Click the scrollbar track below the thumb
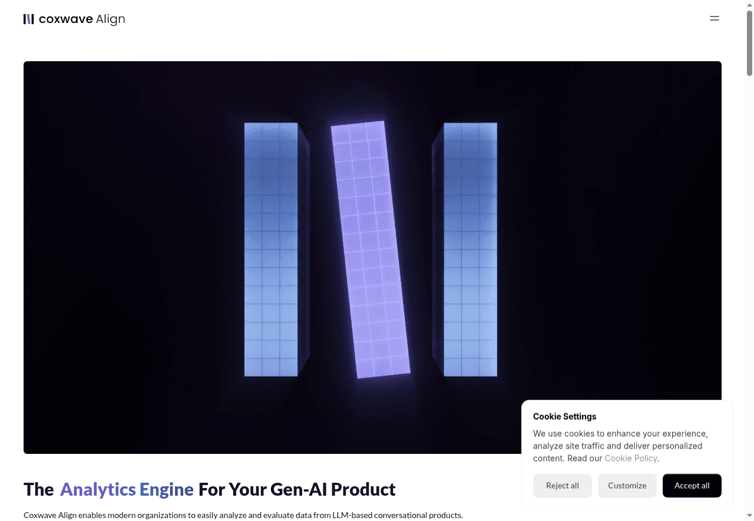This screenshot has height=521, width=754. pos(749,294)
